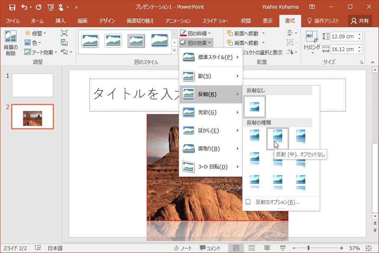Image resolution: width=379 pixels, height=253 pixels.
Task: Switch to Home (ホーム) tab
Action: point(37,21)
